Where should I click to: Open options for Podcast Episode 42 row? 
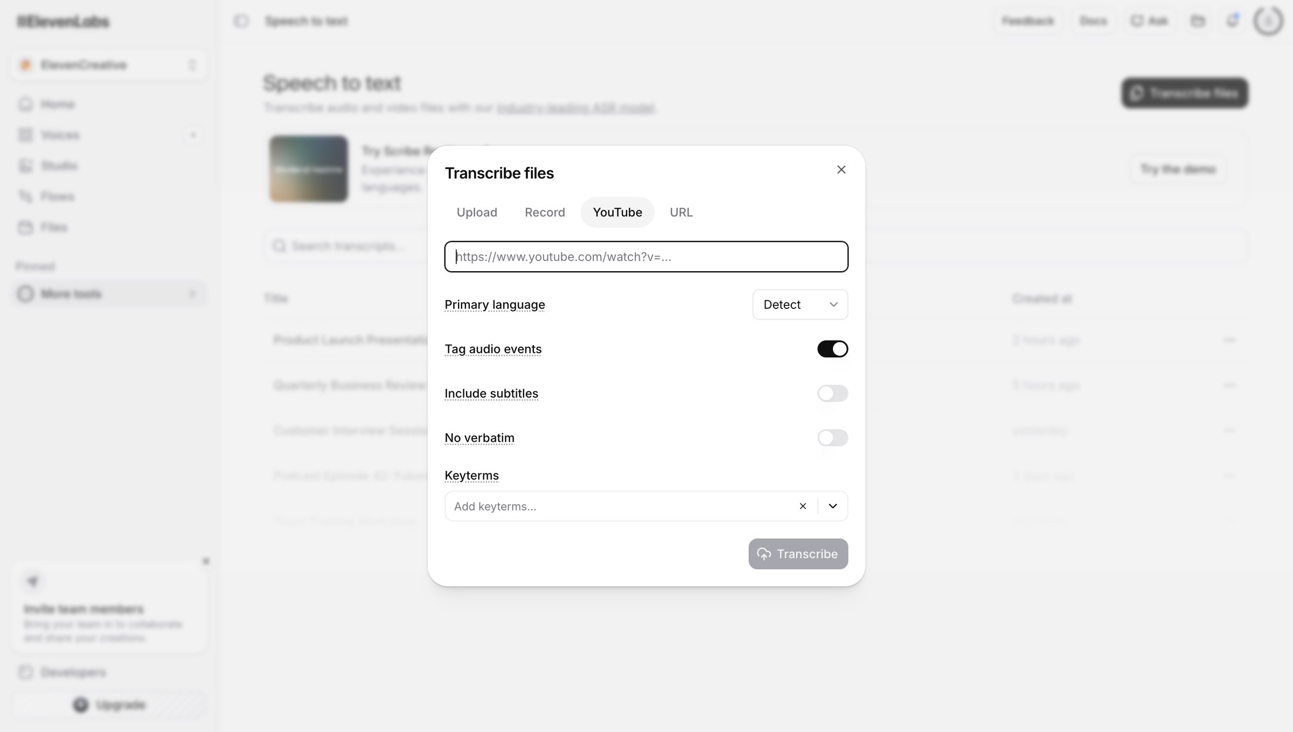[x=1229, y=475]
